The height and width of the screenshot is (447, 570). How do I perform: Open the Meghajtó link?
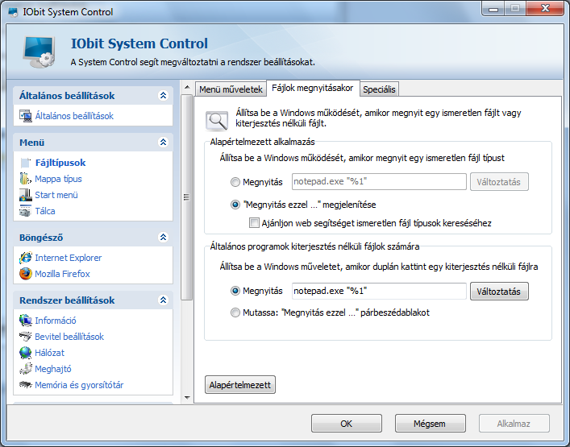tap(53, 369)
